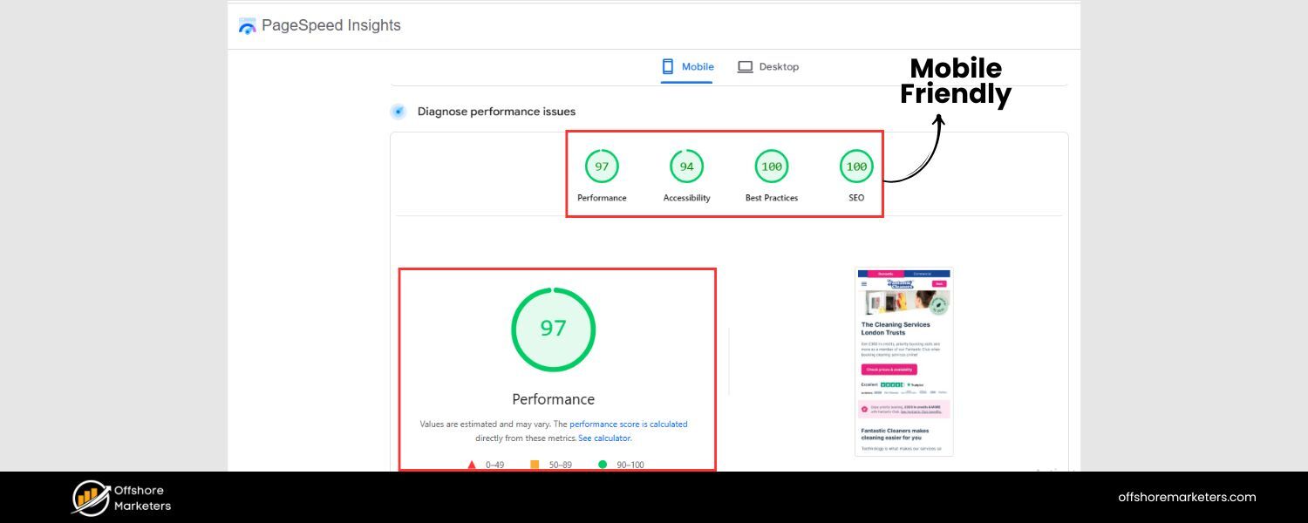Click the red triangle 0-49 legend icon
Screen dimensions: 1308x523
[471, 465]
